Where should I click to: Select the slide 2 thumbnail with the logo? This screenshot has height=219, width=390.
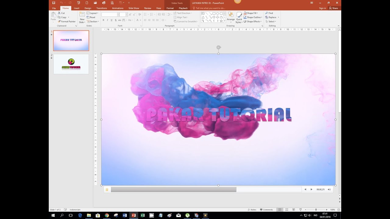[x=71, y=64]
